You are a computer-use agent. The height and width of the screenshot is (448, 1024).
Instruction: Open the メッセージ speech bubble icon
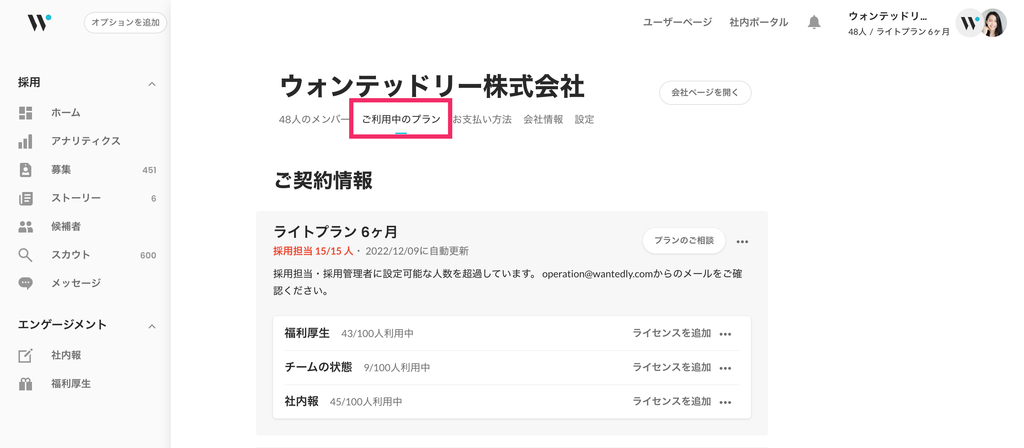(26, 283)
